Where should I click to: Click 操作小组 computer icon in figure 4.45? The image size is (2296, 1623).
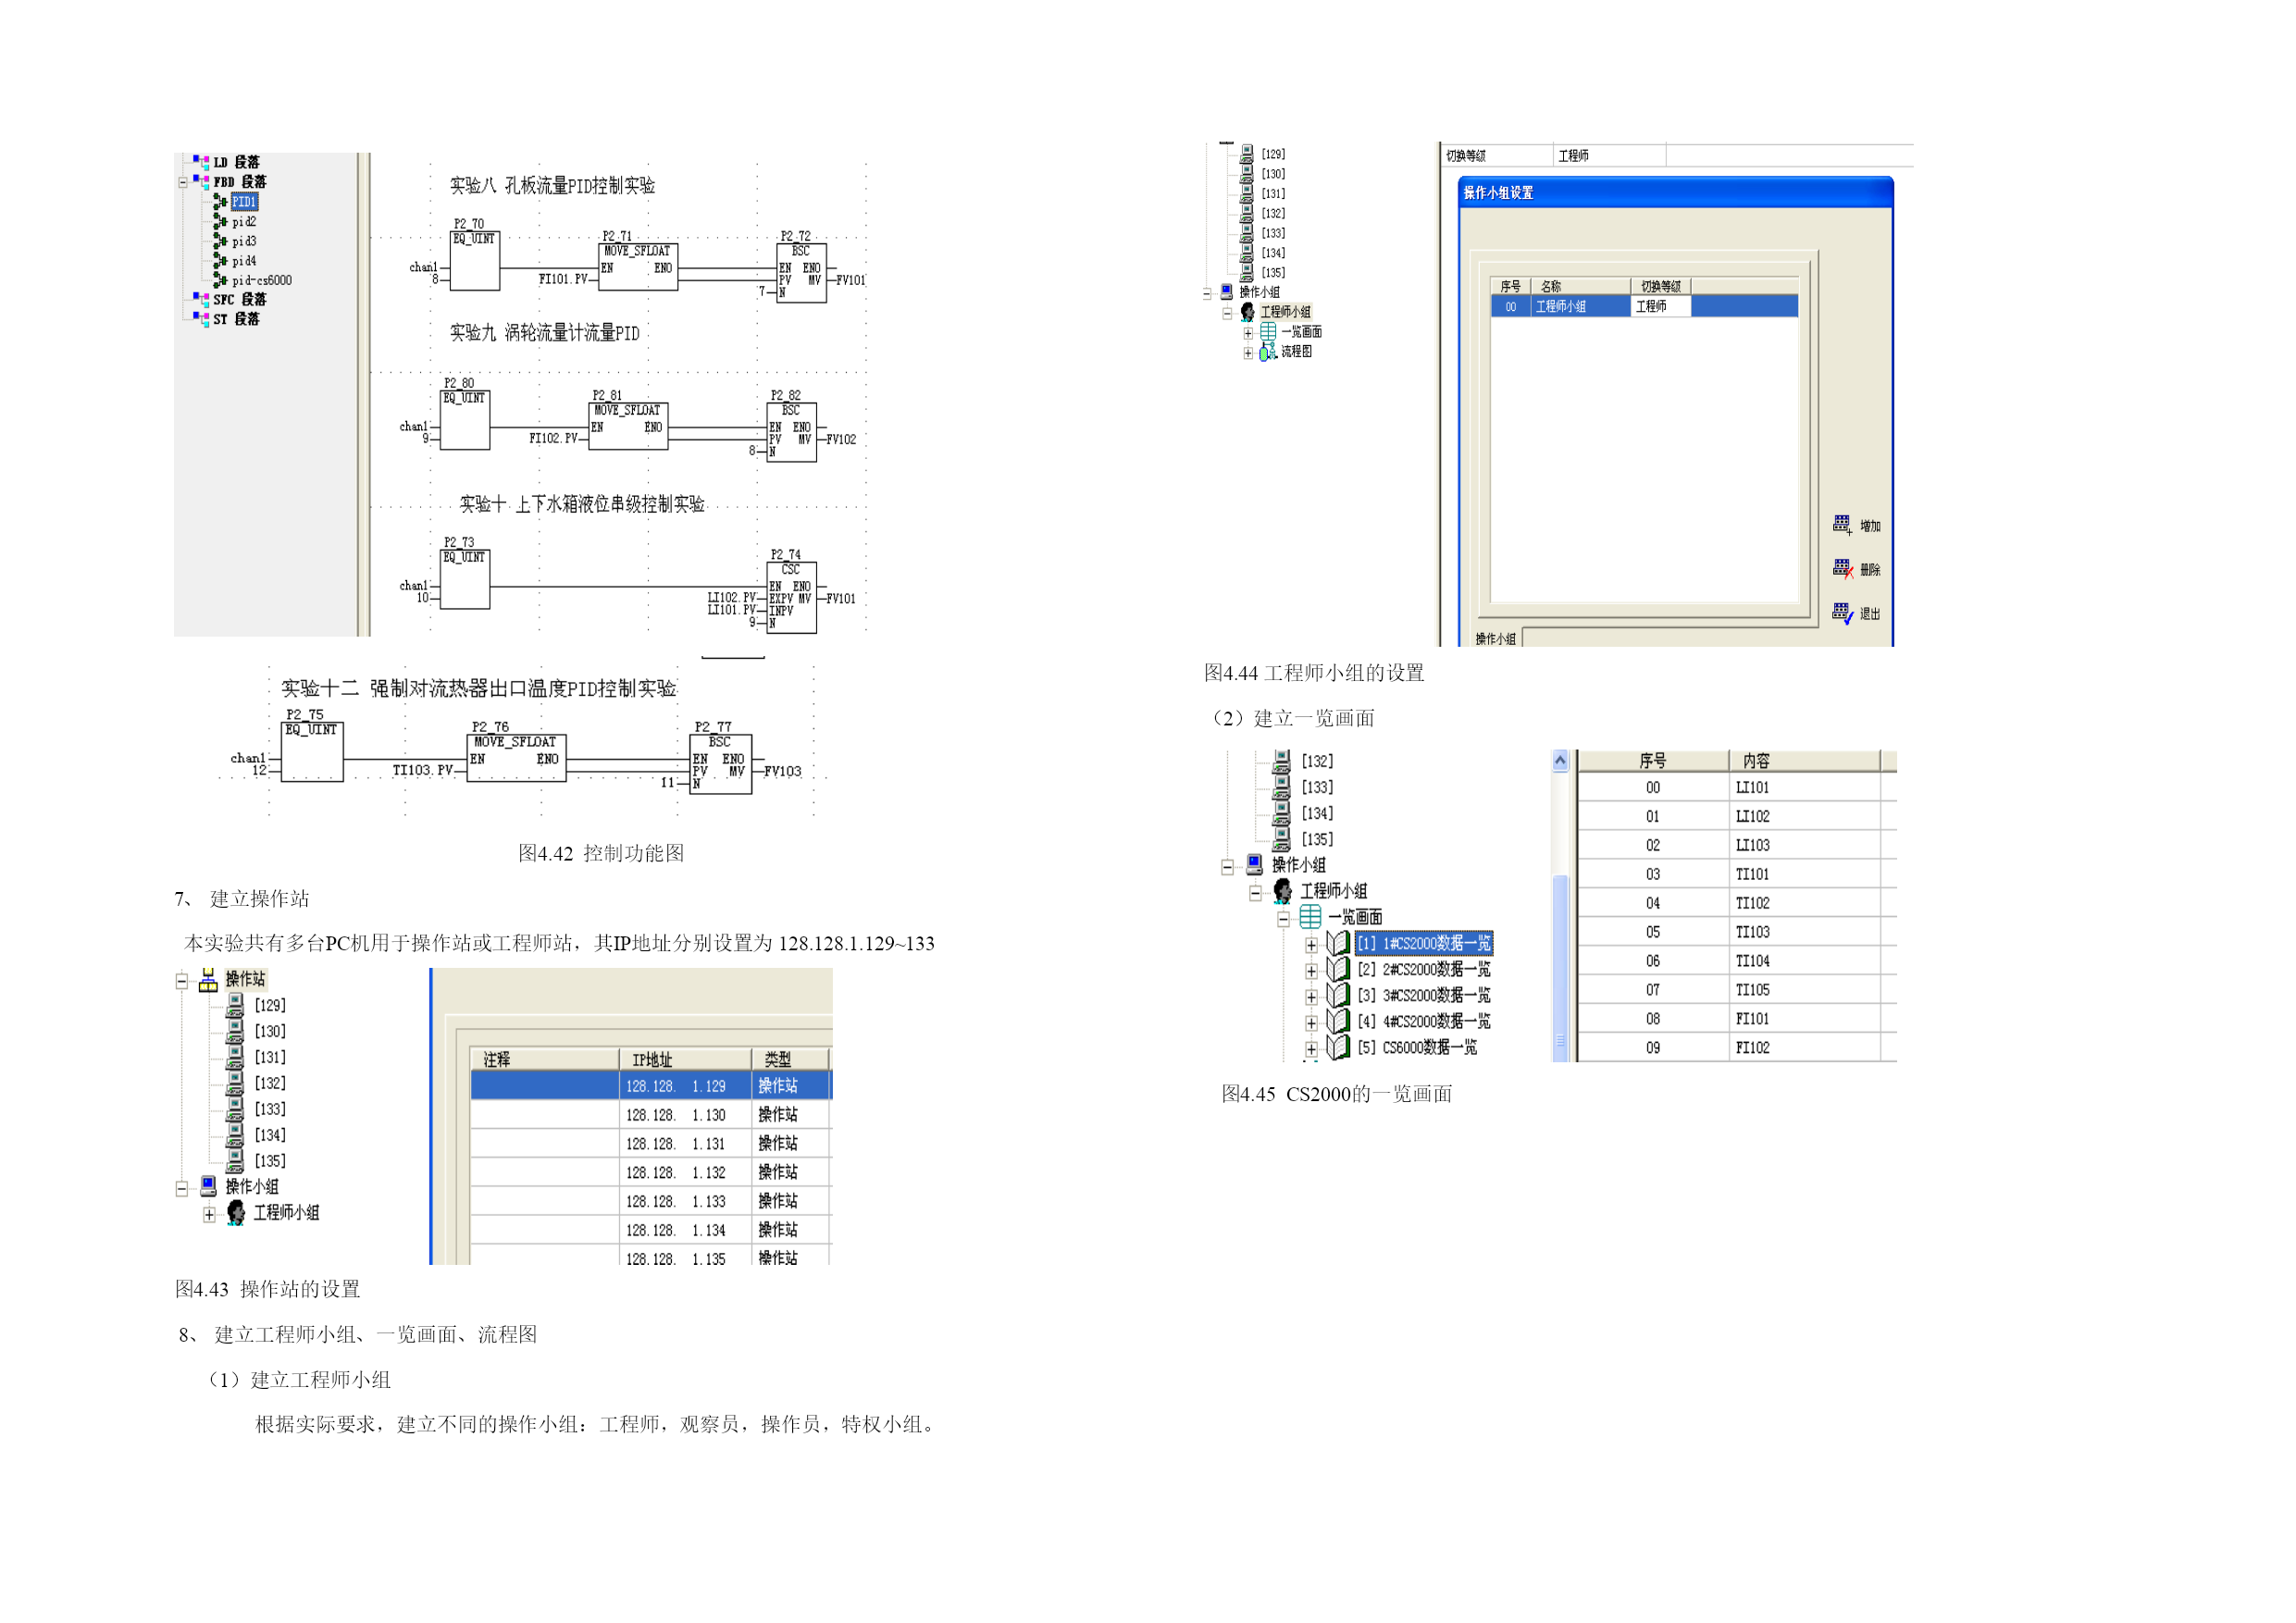[1254, 864]
